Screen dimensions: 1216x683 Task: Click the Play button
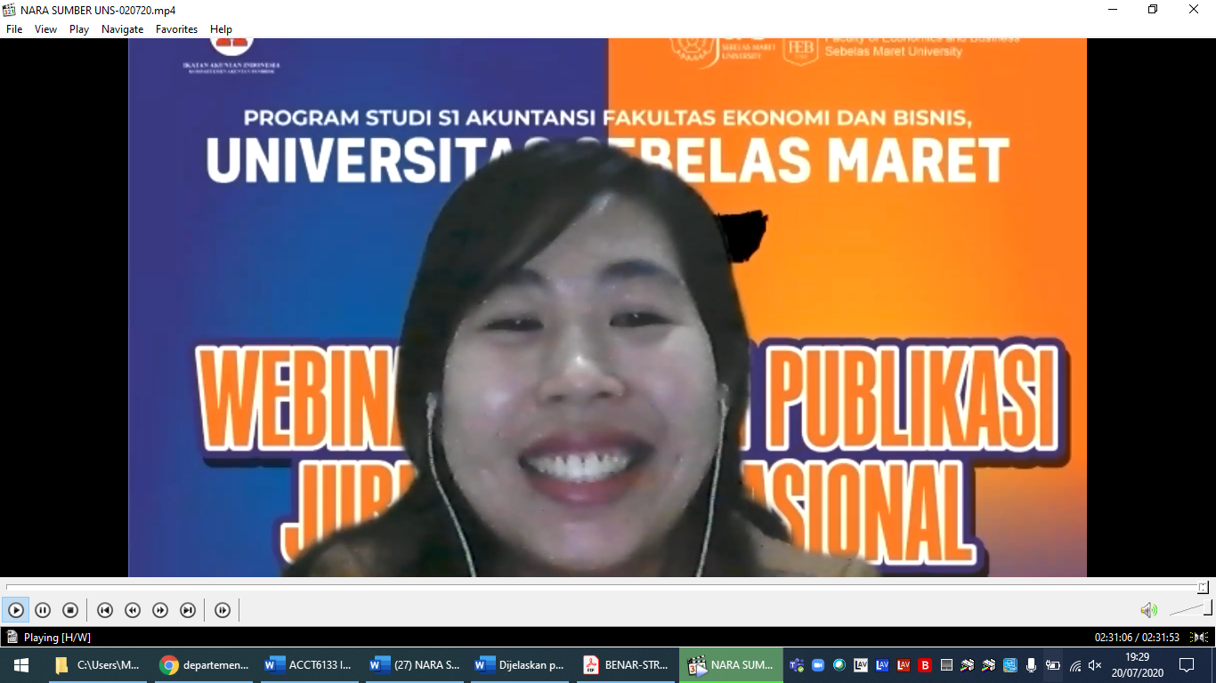point(16,610)
